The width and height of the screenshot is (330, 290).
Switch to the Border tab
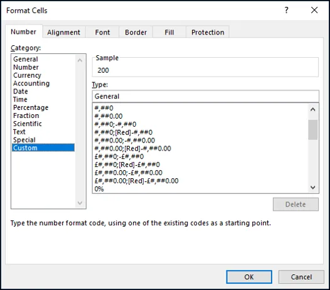136,32
